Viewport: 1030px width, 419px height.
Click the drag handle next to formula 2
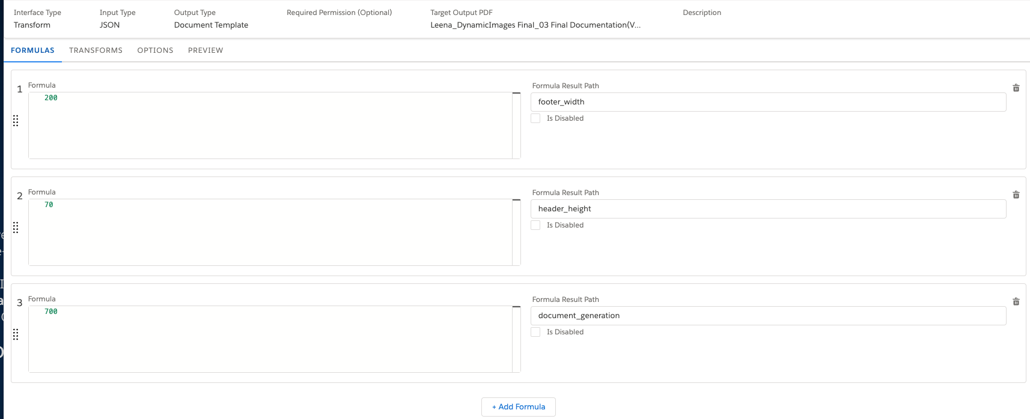16,228
